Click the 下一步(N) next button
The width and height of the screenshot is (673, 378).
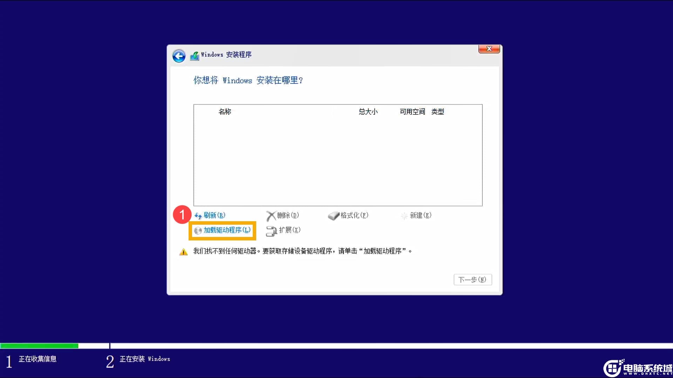(x=473, y=280)
